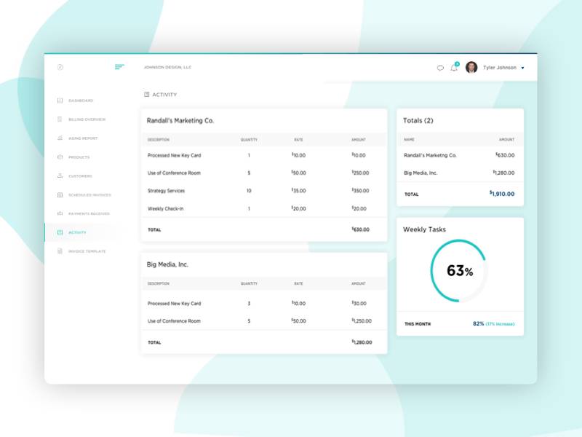The width and height of the screenshot is (582, 437).
Task: Click the Invoice Template document icon
Action: coord(60,251)
